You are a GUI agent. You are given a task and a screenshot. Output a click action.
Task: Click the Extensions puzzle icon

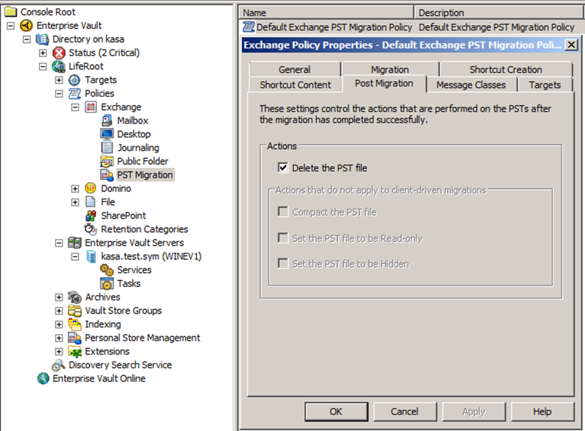point(74,351)
